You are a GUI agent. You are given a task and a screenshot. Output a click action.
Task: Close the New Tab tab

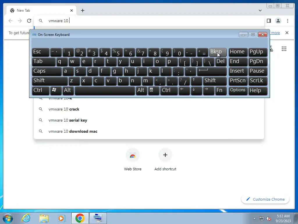pos(72,10)
